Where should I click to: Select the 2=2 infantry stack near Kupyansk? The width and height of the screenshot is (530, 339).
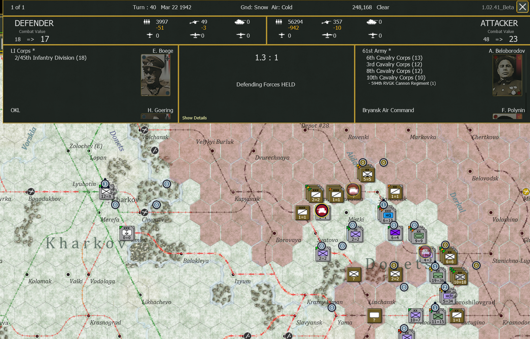pos(315,195)
